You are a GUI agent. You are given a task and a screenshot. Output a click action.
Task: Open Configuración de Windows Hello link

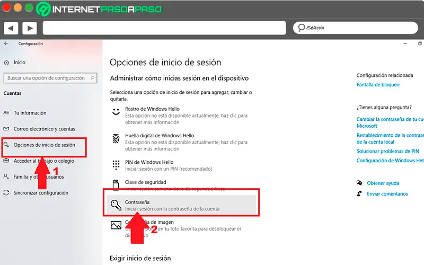(390, 161)
